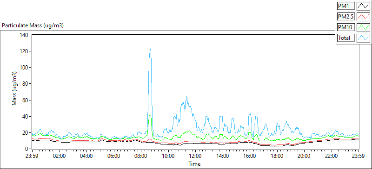Click the 02:00 x-axis time label
Viewport: 372px width, 169px height.
(x=60, y=156)
